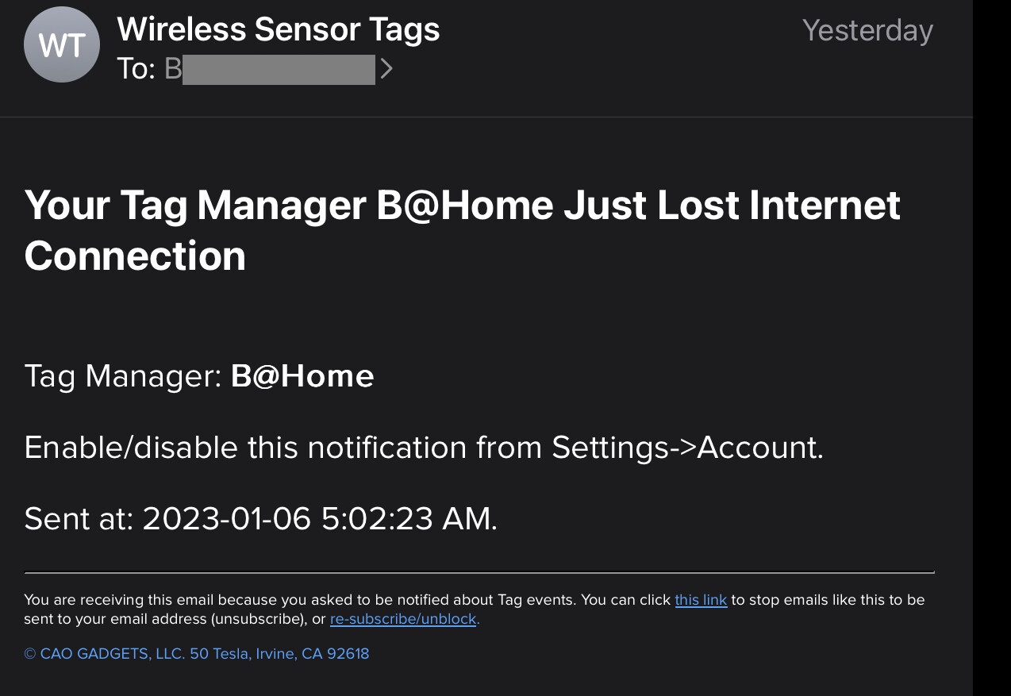1011x696 pixels.
Task: Click the word "Connection" in the subject
Action: [x=135, y=256]
